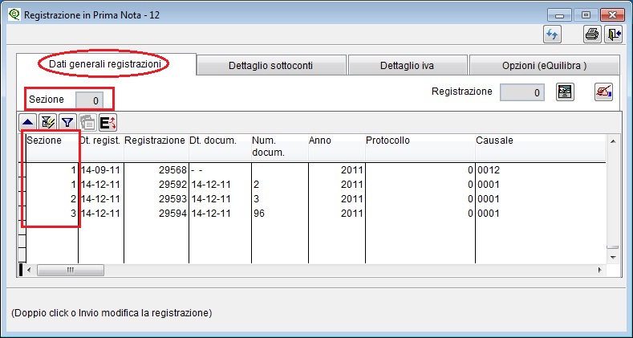
Task: Click date 14-09-11 in Dt. regist. column
Action: pyautogui.click(x=101, y=170)
